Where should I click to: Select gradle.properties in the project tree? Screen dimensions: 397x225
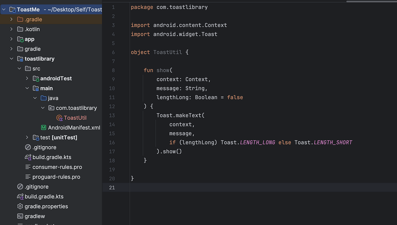point(46,206)
